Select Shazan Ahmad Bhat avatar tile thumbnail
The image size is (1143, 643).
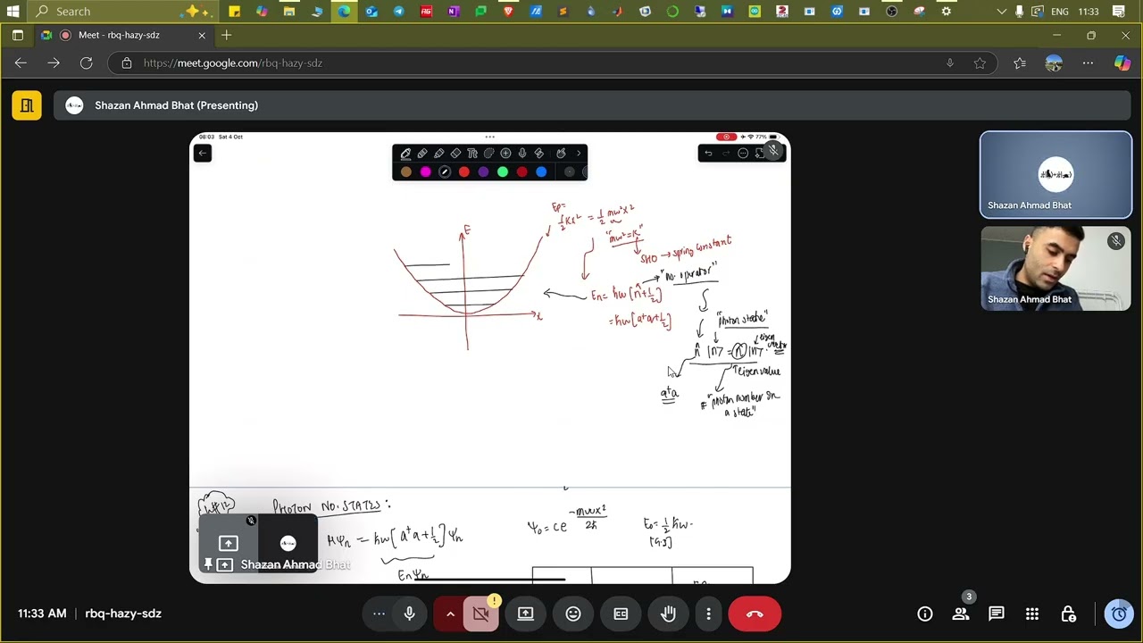[1055, 175]
